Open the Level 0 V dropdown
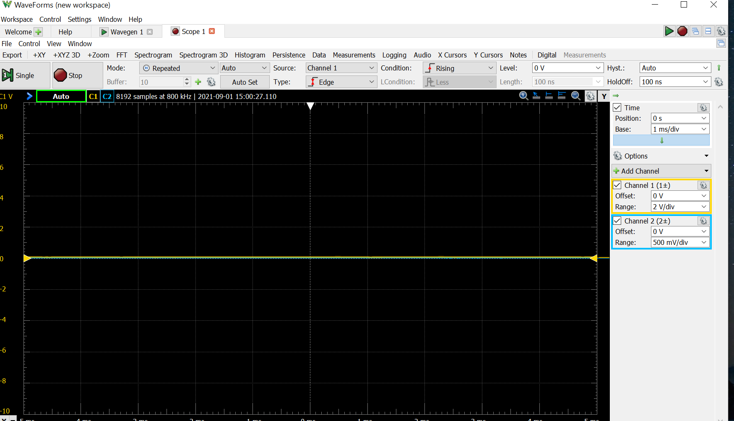734x421 pixels. pyautogui.click(x=567, y=68)
